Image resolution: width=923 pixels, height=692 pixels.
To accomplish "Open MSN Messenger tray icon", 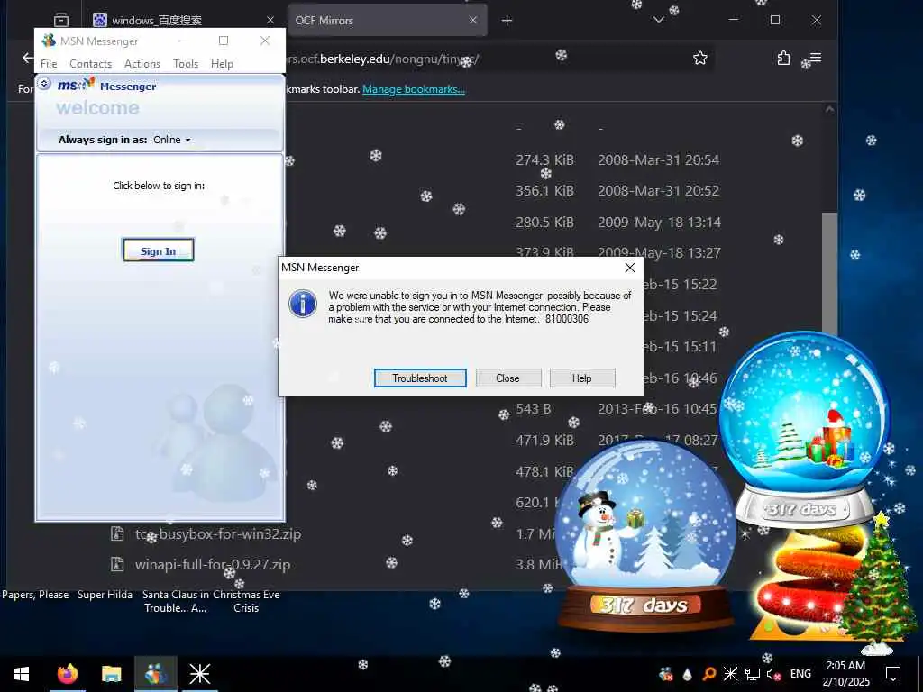I will tap(666, 674).
